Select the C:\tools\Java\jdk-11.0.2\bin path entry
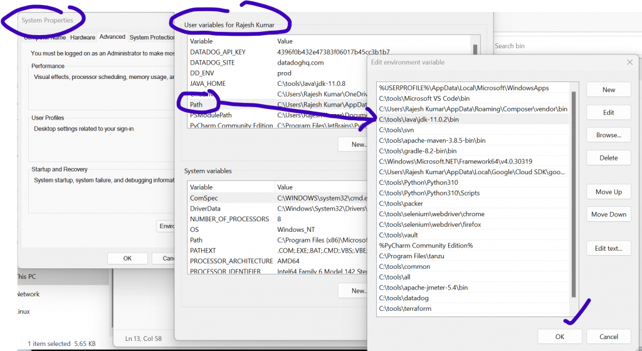 tap(419, 119)
